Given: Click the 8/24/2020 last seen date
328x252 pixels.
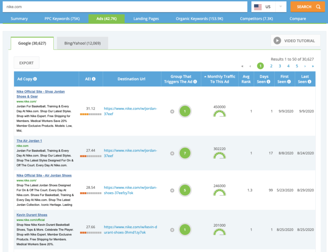Looking at the screenshot, I should point(305,153).
